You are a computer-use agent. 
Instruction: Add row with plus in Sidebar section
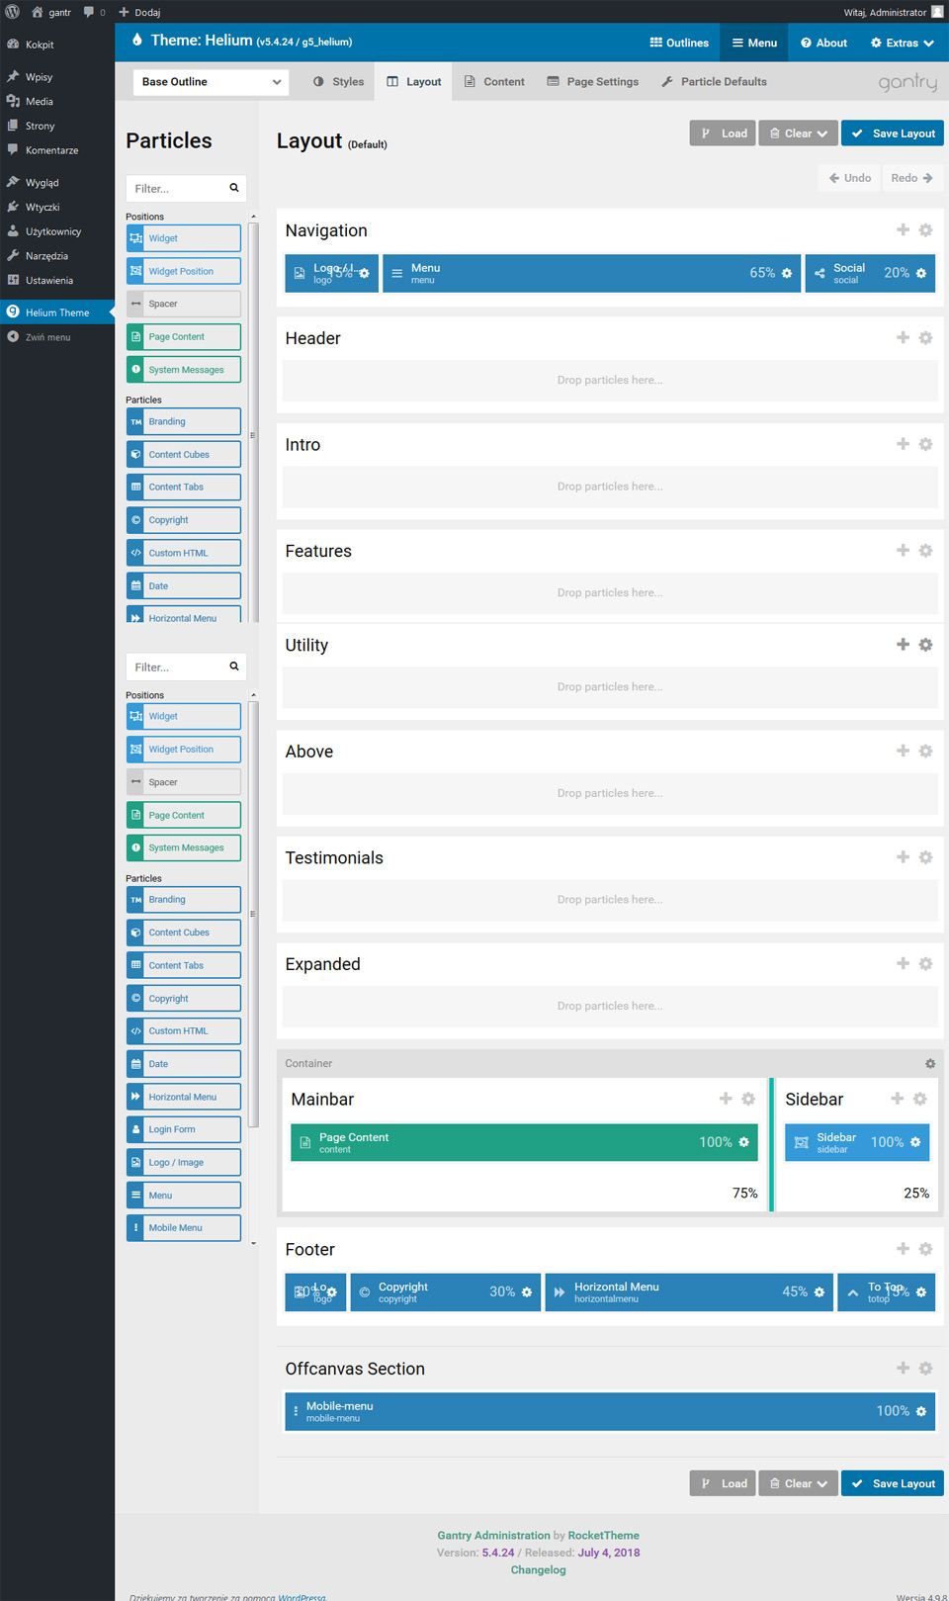(897, 1100)
